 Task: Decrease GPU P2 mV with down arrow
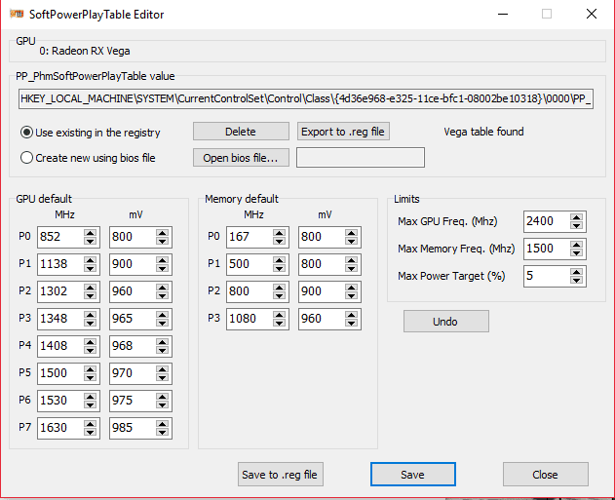(x=162, y=295)
